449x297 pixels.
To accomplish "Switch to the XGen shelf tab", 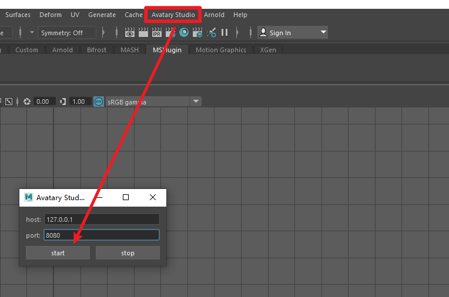I will [x=268, y=50].
